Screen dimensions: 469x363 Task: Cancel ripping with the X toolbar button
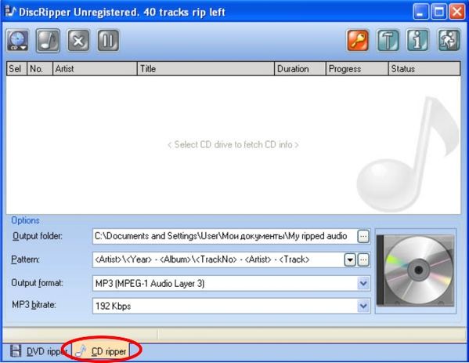(x=78, y=41)
